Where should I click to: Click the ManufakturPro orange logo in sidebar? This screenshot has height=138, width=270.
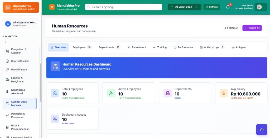point(8,7)
